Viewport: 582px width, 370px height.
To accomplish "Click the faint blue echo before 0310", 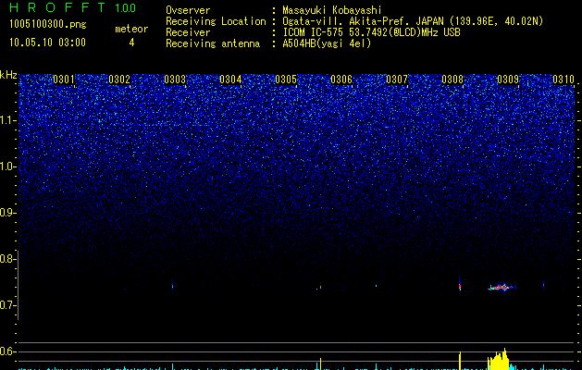I will tap(543, 285).
